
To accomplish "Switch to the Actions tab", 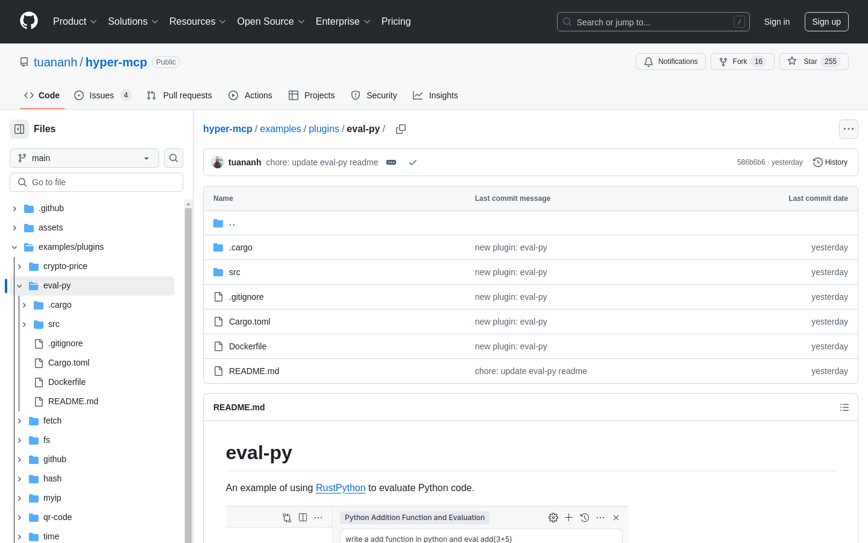I will pos(250,95).
